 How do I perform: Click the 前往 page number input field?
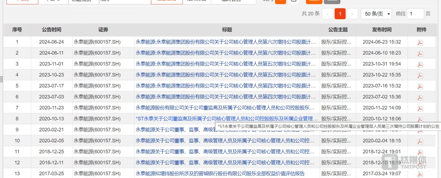415,14
